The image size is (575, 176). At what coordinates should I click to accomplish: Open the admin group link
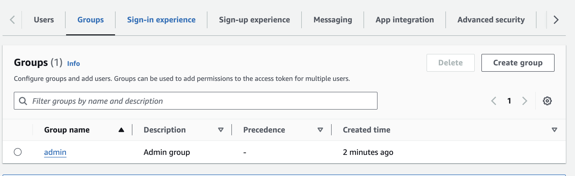click(x=55, y=152)
